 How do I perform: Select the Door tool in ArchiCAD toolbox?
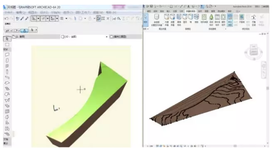coord(7,60)
